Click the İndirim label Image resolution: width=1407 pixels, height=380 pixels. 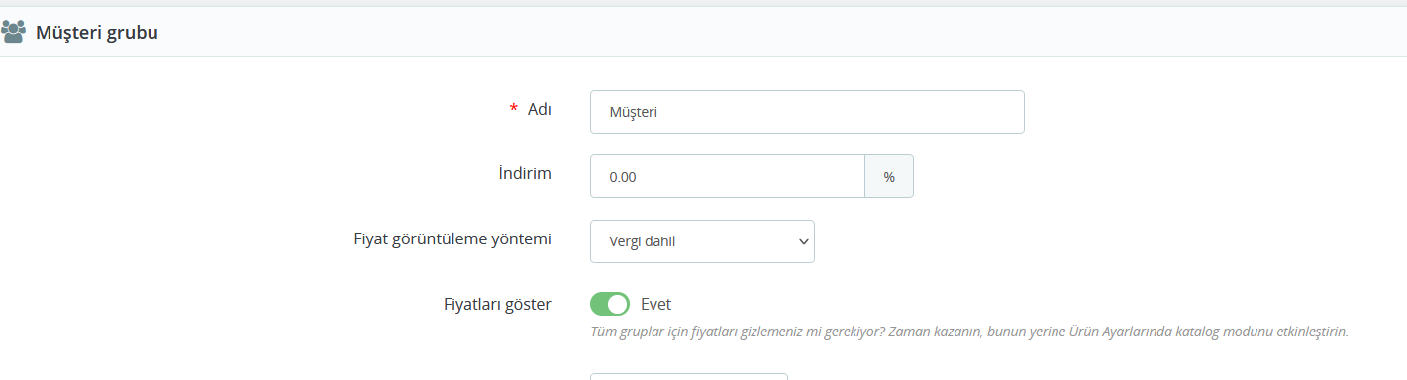click(x=525, y=173)
